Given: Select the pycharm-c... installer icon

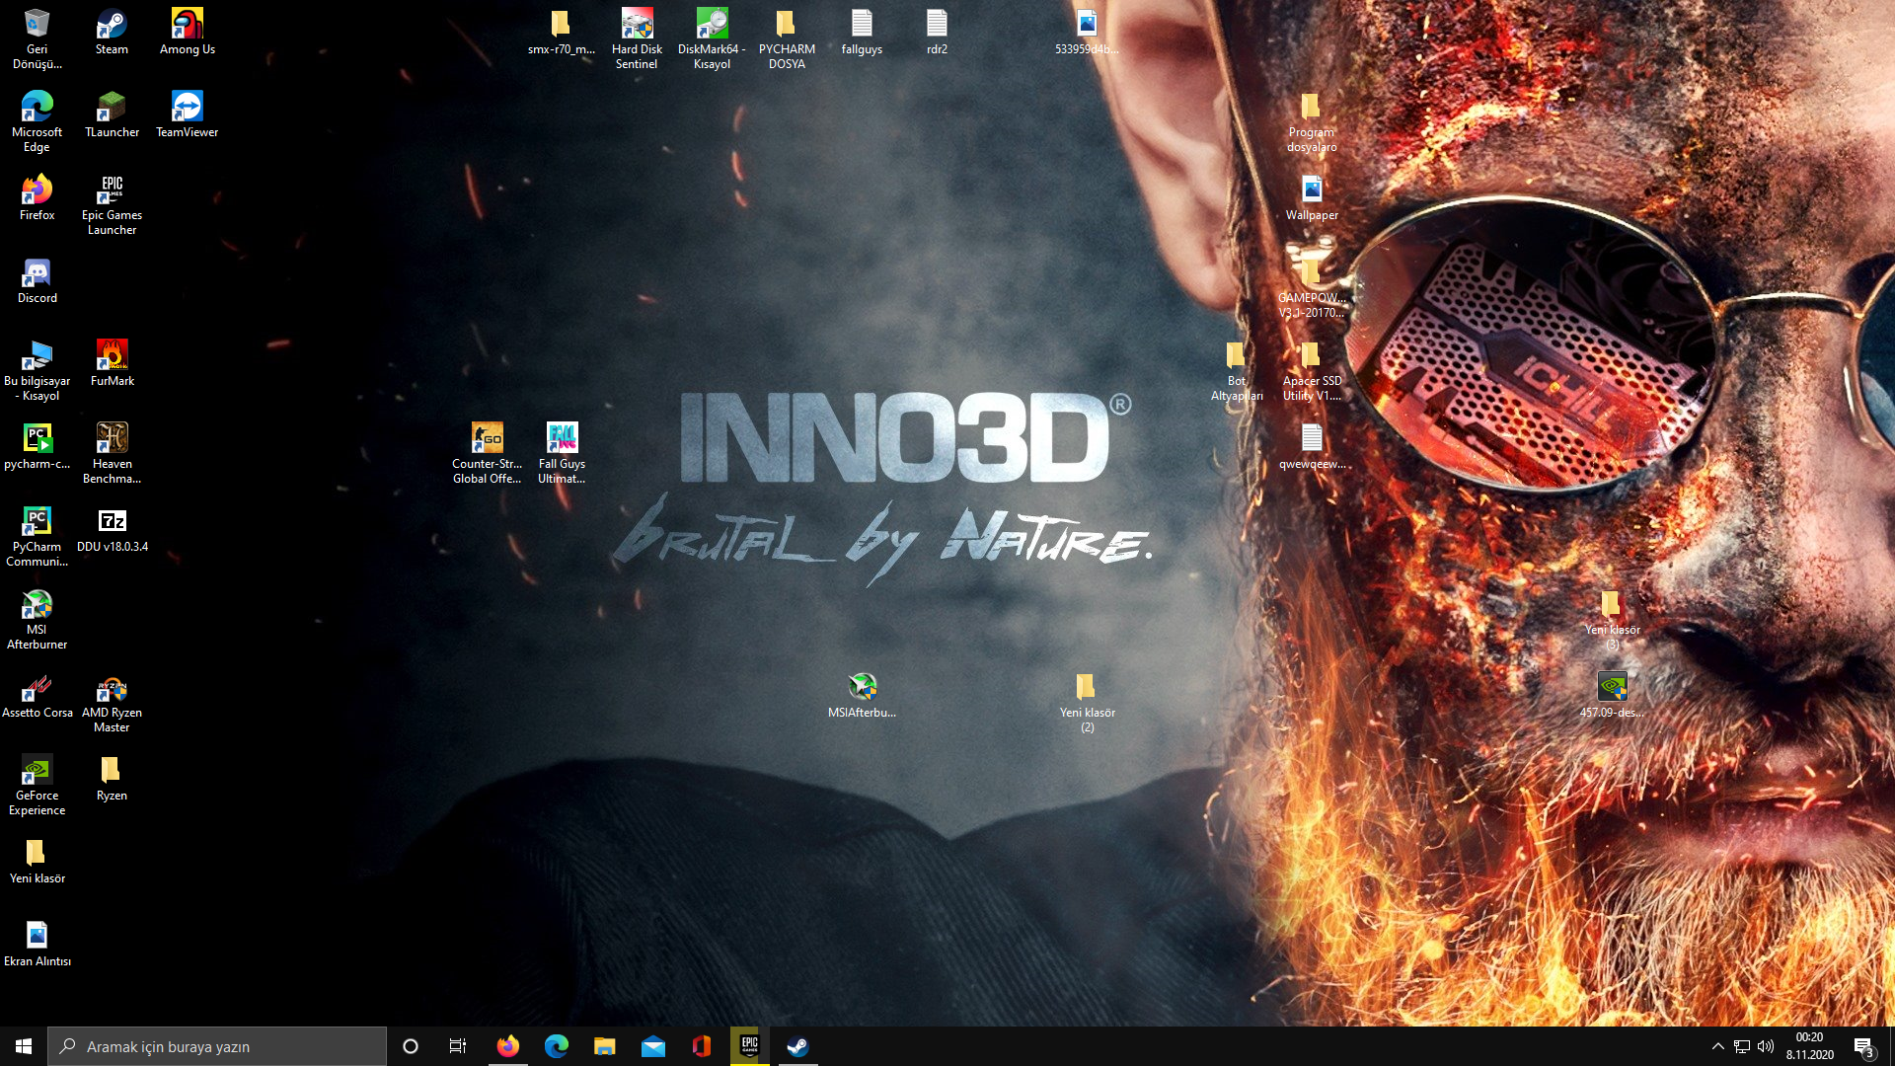Looking at the screenshot, I should pyautogui.click(x=37, y=445).
